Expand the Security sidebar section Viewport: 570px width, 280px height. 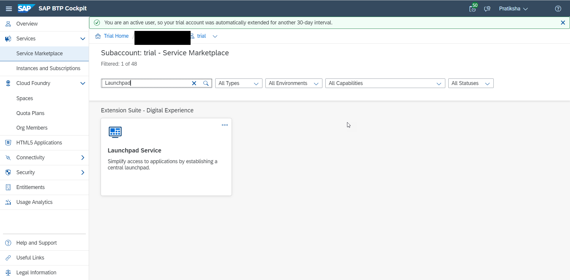tap(83, 172)
